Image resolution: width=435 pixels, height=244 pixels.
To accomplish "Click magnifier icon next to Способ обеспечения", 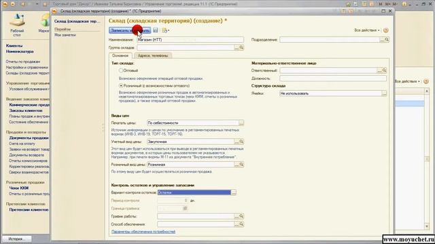I will click(x=241, y=224).
